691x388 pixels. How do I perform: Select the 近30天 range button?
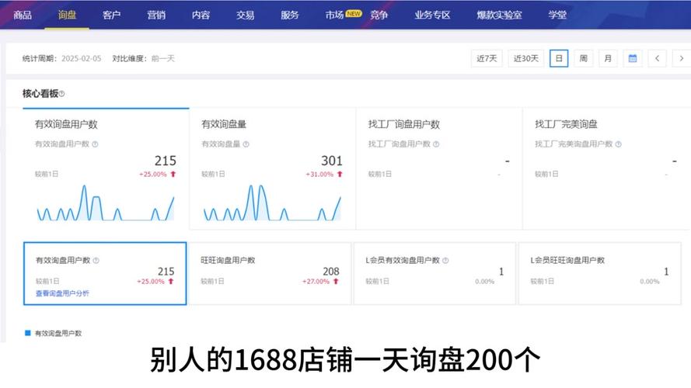[525, 58]
